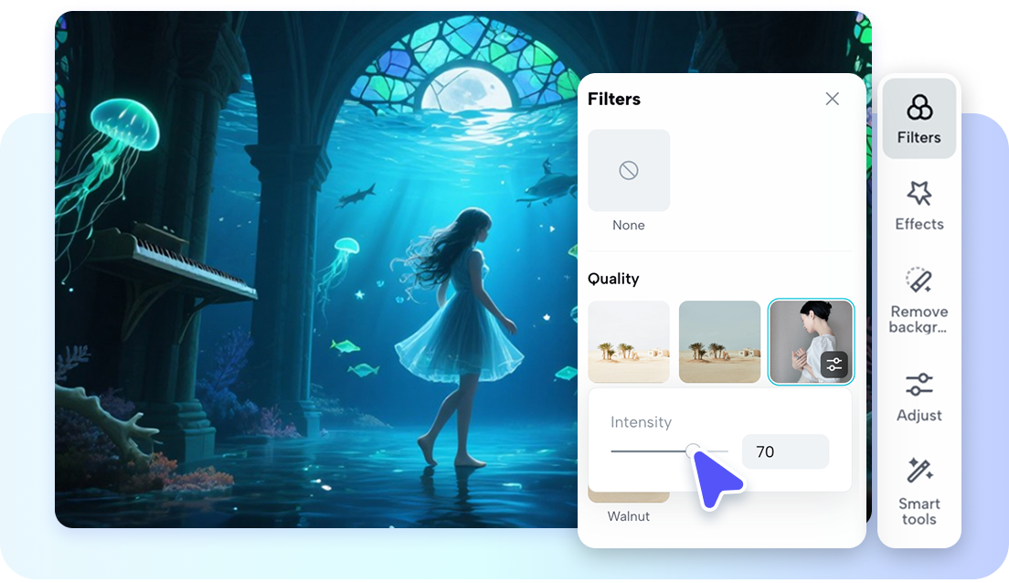Click the Filters panel title
The height and width of the screenshot is (583, 1009).
pyautogui.click(x=614, y=99)
